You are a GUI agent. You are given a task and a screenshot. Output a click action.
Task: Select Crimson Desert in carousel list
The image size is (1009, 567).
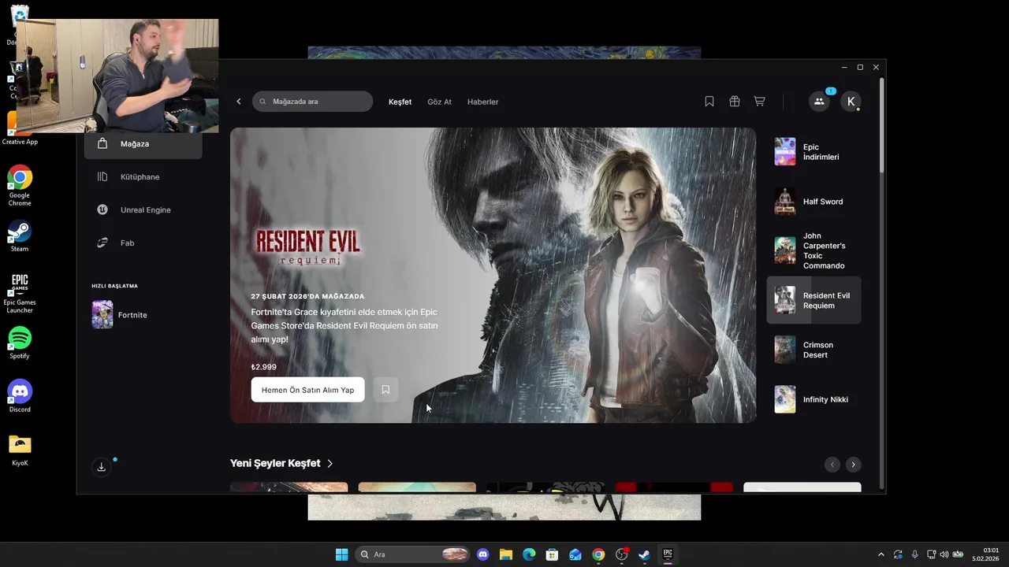(814, 350)
